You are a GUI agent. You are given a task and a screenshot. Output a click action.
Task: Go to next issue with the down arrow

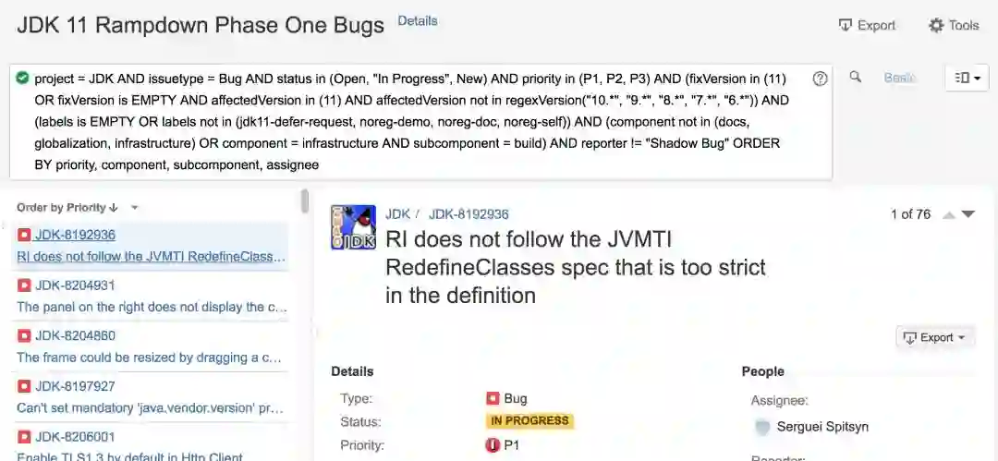pos(968,214)
